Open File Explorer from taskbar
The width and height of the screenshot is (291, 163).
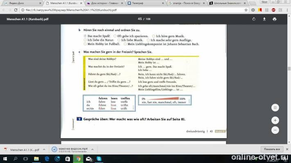click(x=36, y=159)
